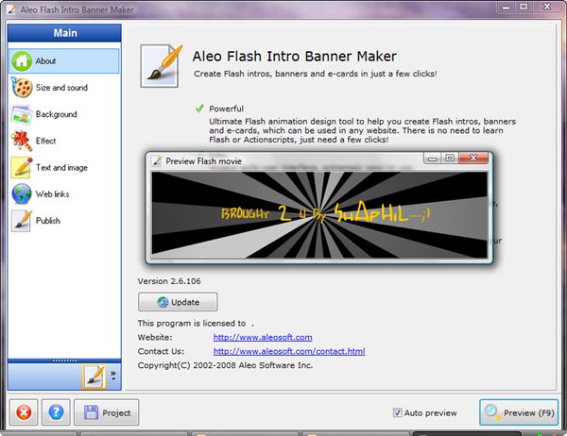Viewport: 567px width, 436px height.
Task: Click the red X exit button at bottom
Action: coord(24,412)
